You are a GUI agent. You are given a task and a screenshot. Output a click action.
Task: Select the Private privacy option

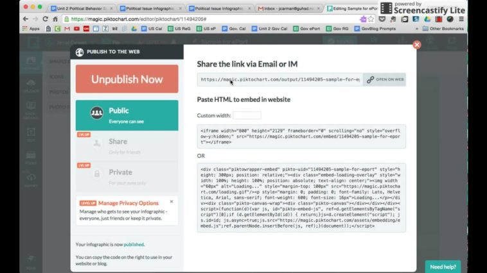tap(127, 176)
